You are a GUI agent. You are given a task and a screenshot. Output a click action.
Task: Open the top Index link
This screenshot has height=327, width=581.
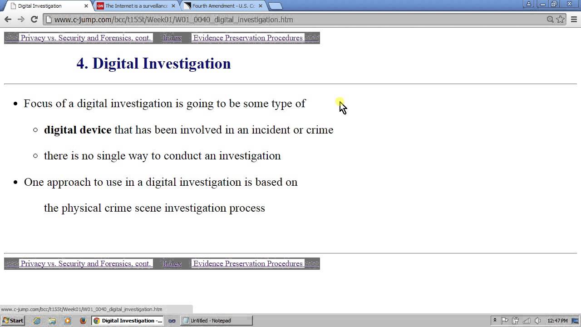coord(172,38)
